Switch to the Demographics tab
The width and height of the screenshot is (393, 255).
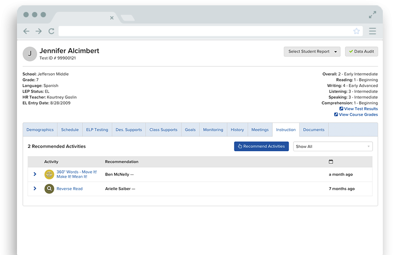(40, 130)
